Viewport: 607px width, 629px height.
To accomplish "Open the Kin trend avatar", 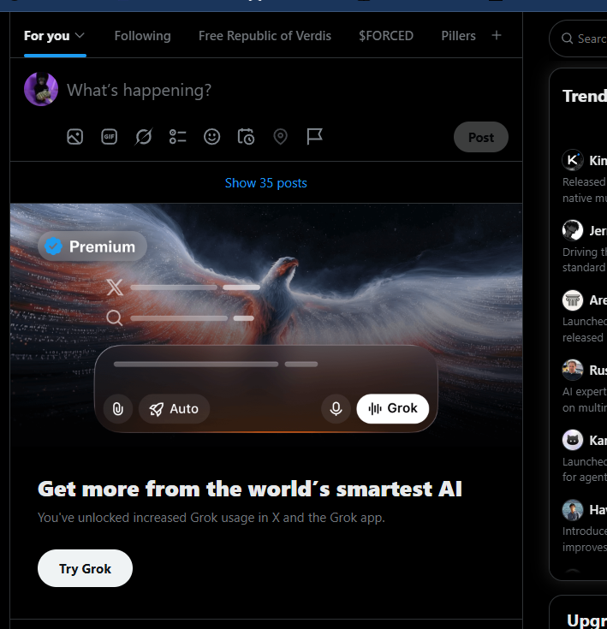I will click(573, 160).
